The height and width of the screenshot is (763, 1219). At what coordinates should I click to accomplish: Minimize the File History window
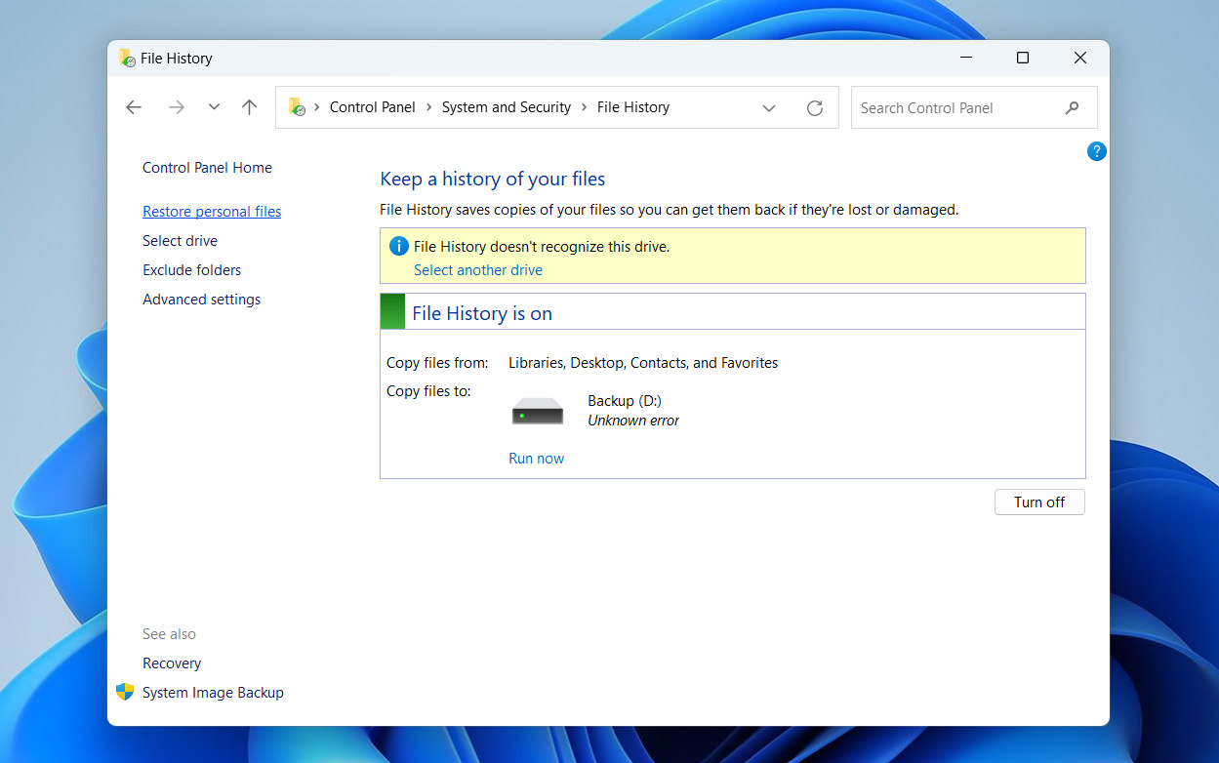(x=965, y=58)
